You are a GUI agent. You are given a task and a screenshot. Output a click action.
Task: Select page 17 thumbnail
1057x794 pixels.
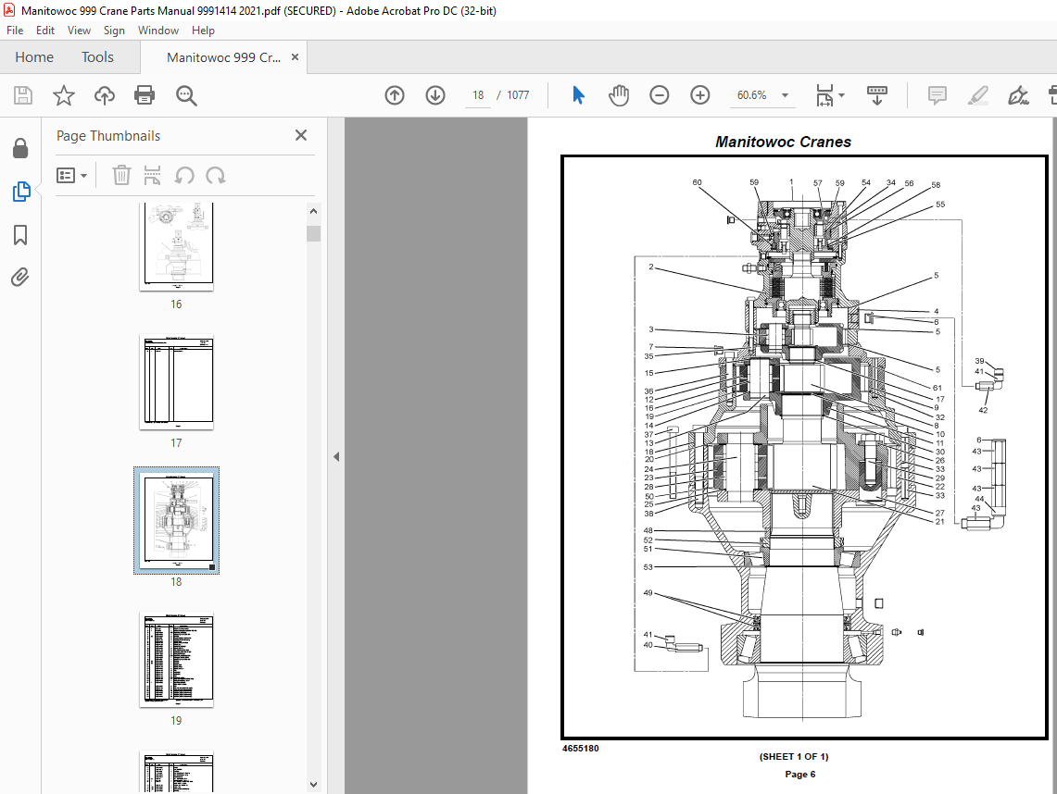(x=177, y=382)
